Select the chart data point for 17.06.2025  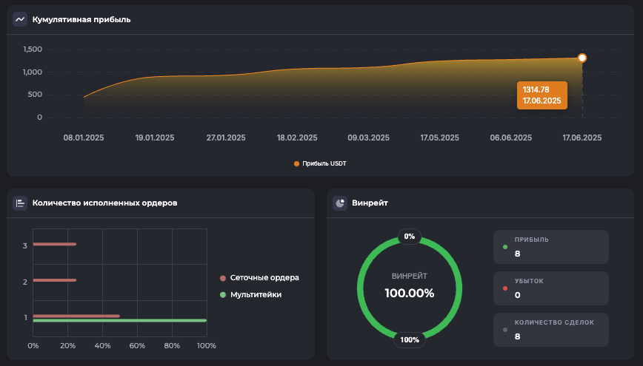pos(582,58)
